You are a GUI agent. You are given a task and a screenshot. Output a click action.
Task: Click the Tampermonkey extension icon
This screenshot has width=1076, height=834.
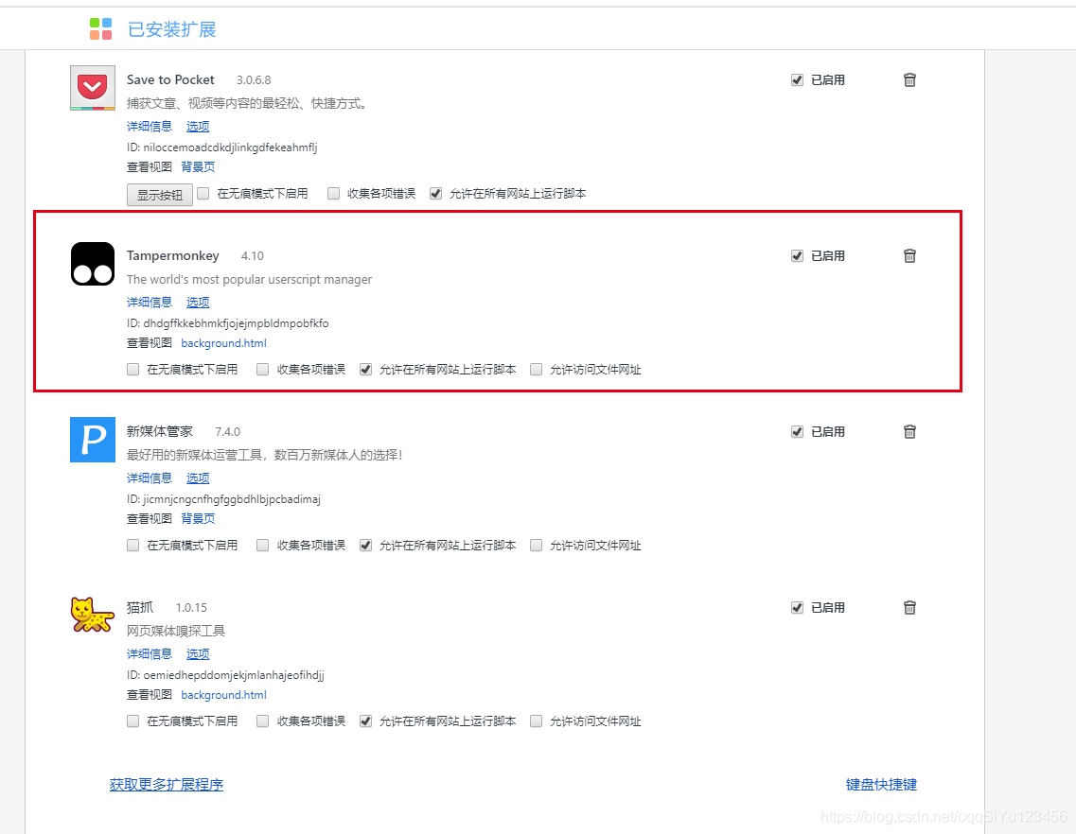[93, 264]
